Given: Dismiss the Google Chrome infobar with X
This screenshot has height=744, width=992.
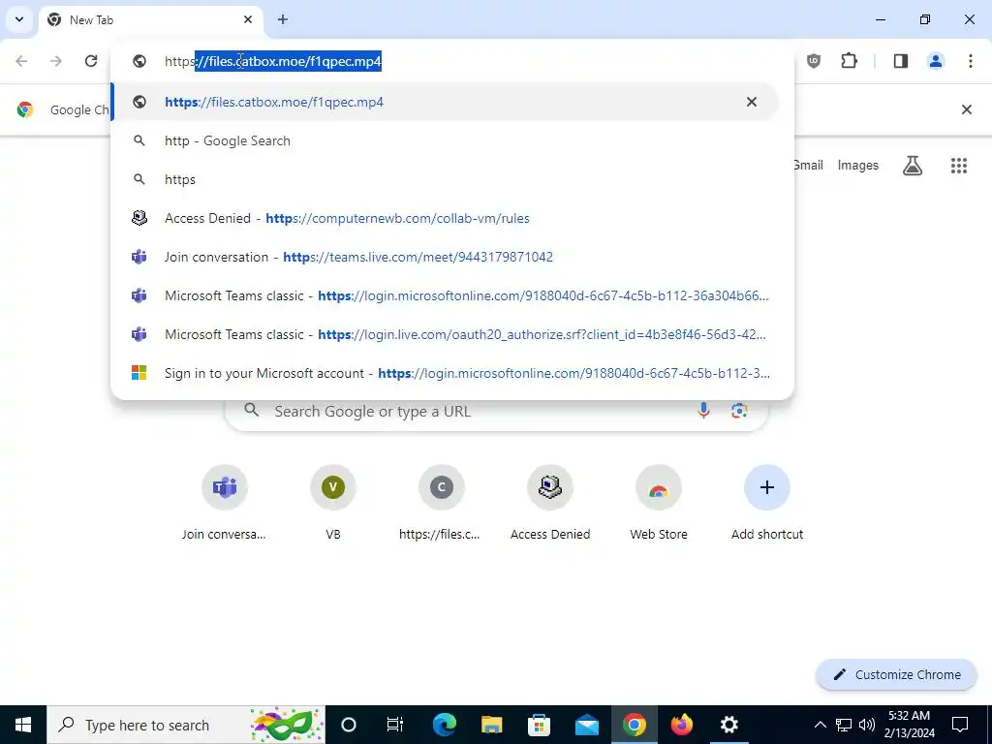Looking at the screenshot, I should tap(967, 109).
